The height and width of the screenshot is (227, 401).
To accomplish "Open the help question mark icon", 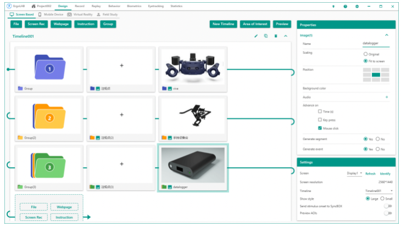I will click(x=345, y=6).
